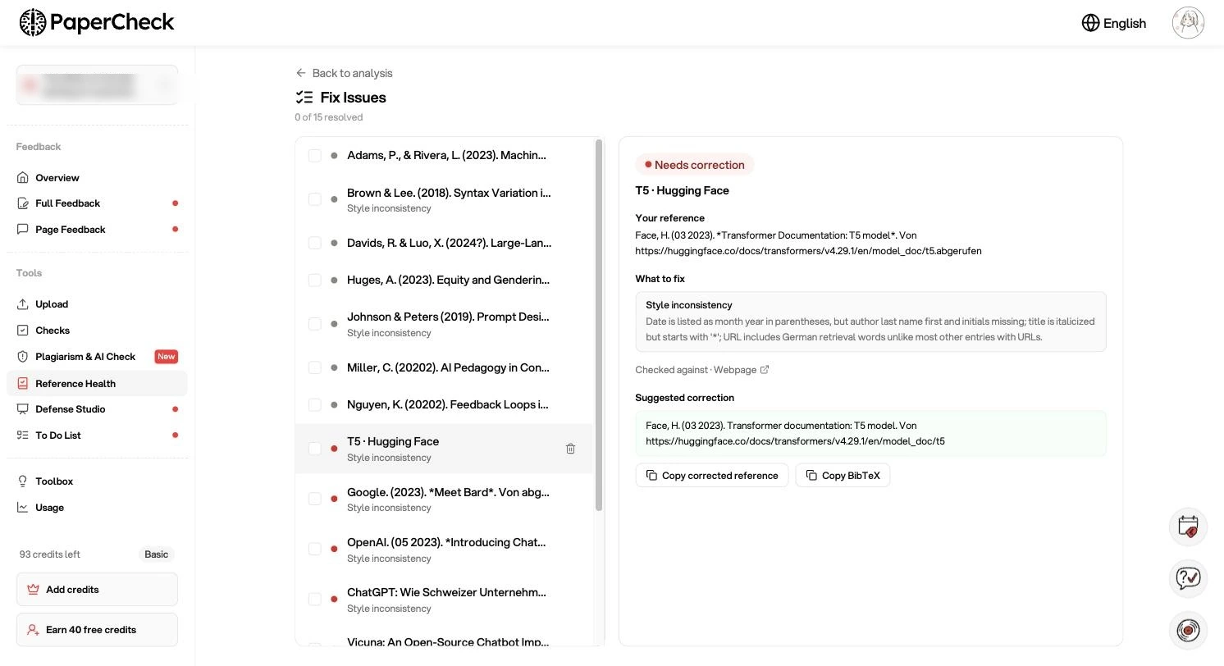Click the Copy BibTeX button

843,476
